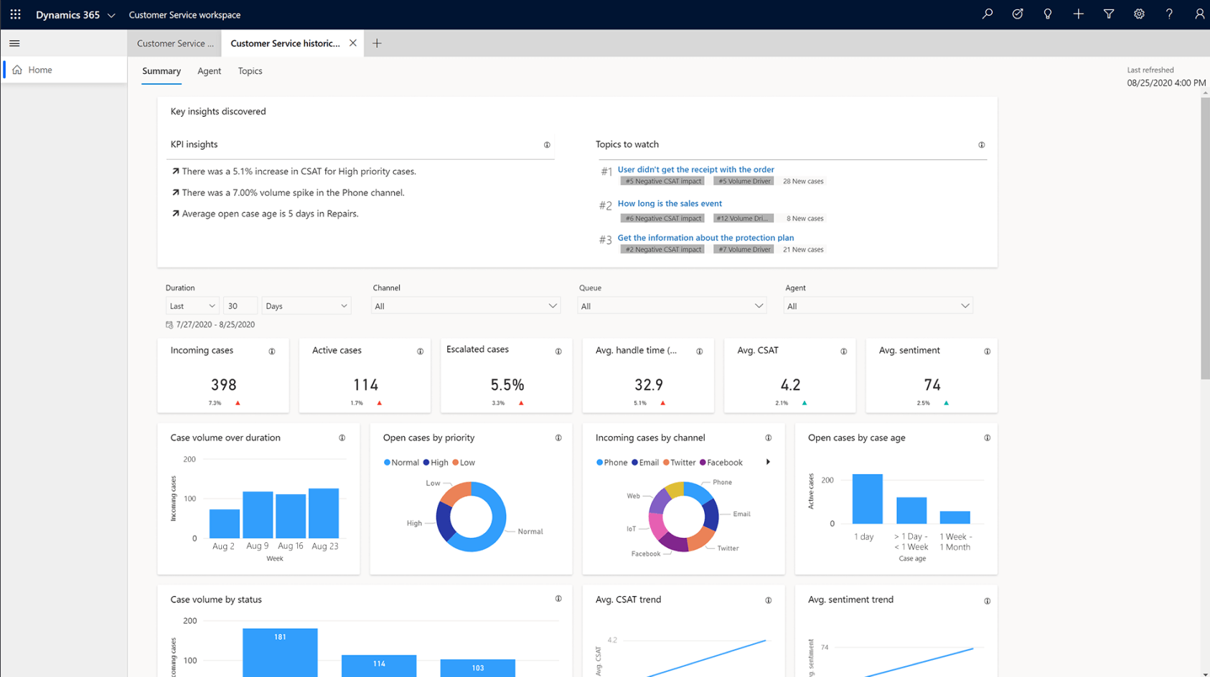Open Dynamics 365 app switcher chevron
The image size is (1210, 677).
tap(111, 15)
